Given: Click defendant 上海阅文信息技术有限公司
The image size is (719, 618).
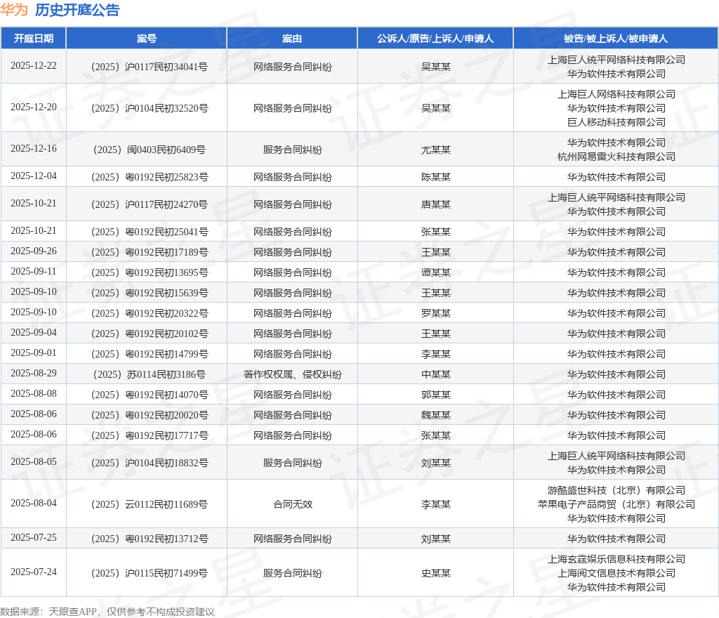Looking at the screenshot, I should (616, 573).
